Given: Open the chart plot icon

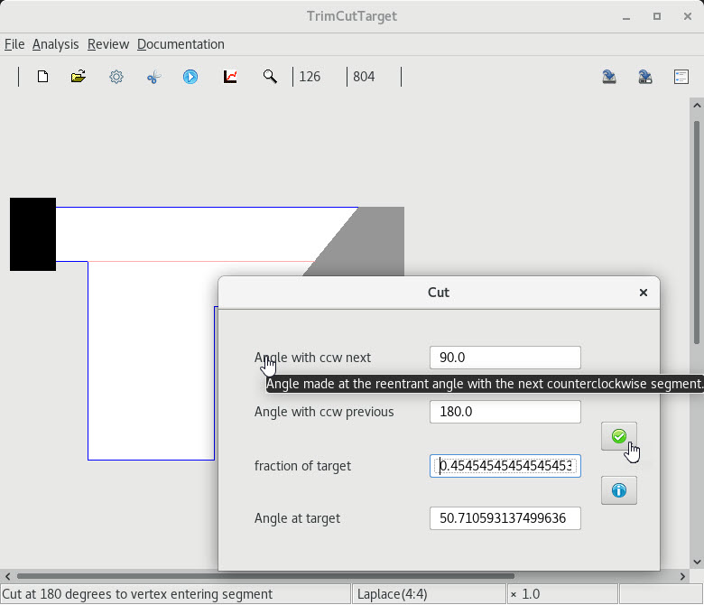Looking at the screenshot, I should (x=230, y=77).
